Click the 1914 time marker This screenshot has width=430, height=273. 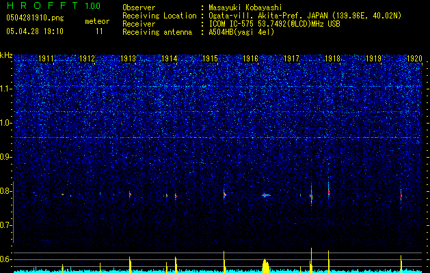click(170, 58)
